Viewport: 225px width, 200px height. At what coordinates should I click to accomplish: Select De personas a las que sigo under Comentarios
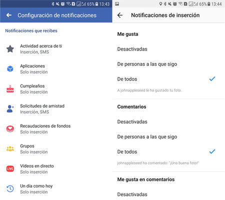(x=168, y=136)
